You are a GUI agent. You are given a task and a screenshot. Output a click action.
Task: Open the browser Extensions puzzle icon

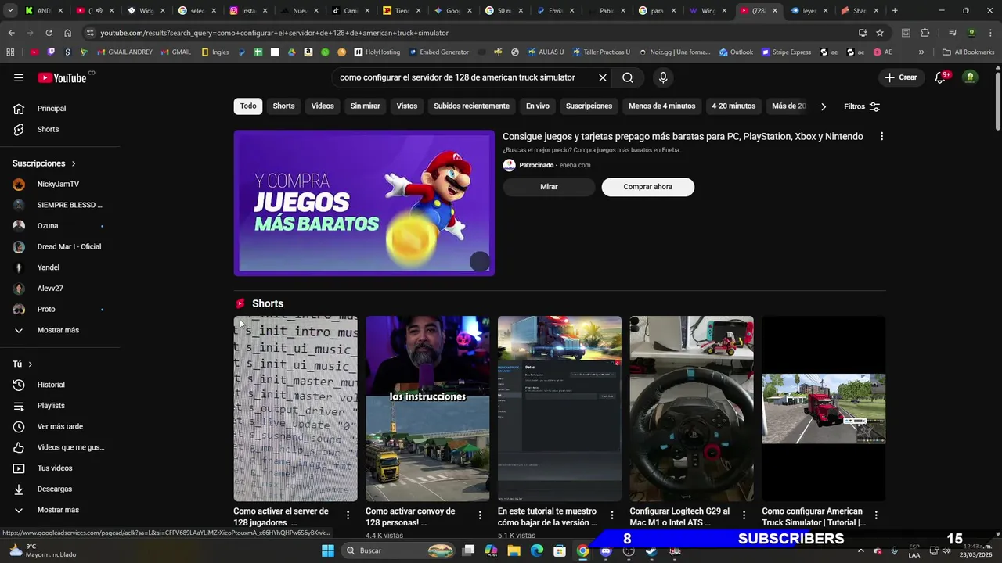coord(925,33)
